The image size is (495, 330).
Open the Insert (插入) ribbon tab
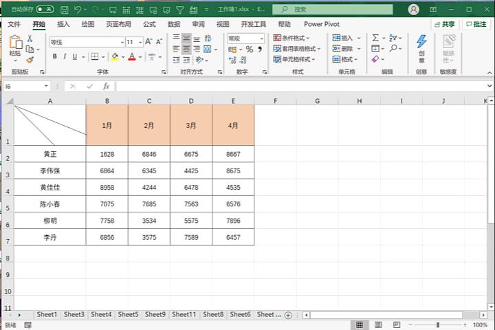click(63, 24)
